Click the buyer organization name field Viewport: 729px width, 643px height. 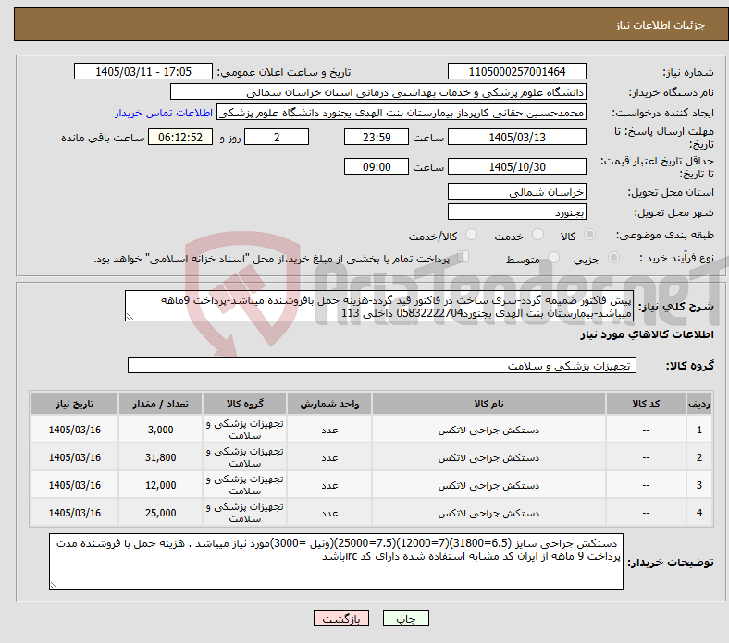[x=378, y=92]
